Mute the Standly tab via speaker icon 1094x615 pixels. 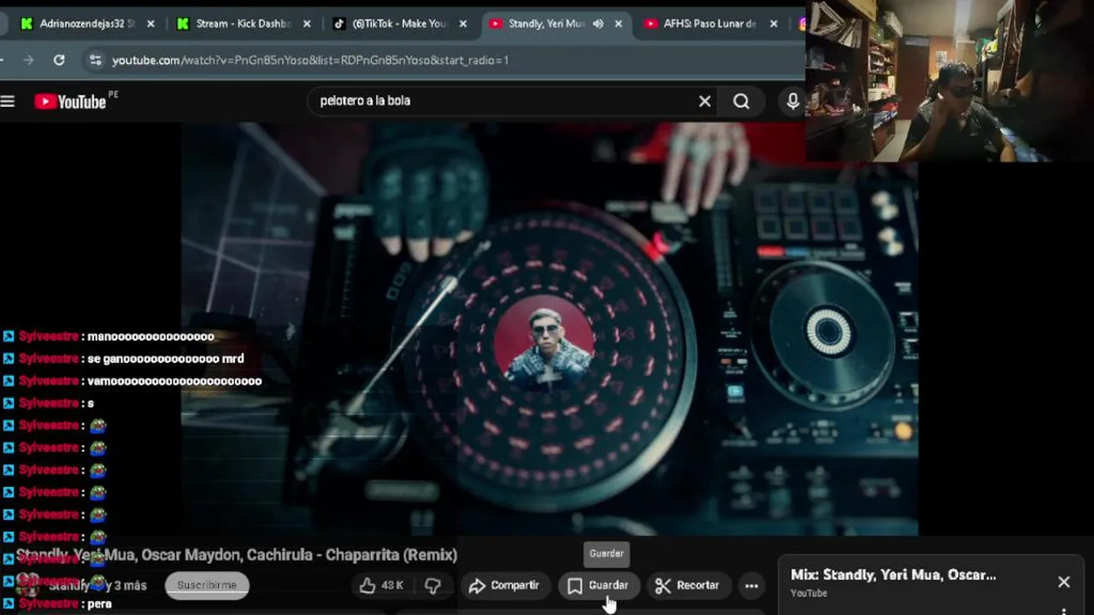tap(598, 24)
